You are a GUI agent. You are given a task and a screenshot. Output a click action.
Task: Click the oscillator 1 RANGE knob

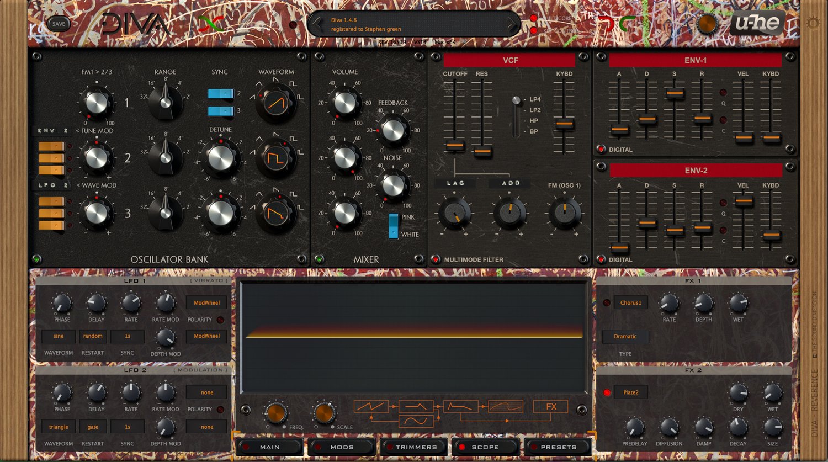click(166, 102)
